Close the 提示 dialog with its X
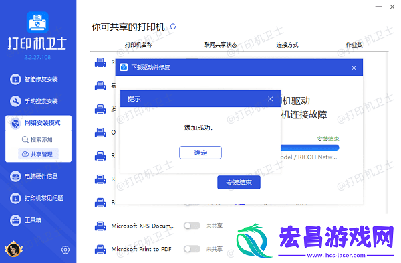This screenshot has width=401, height=263. [x=270, y=99]
